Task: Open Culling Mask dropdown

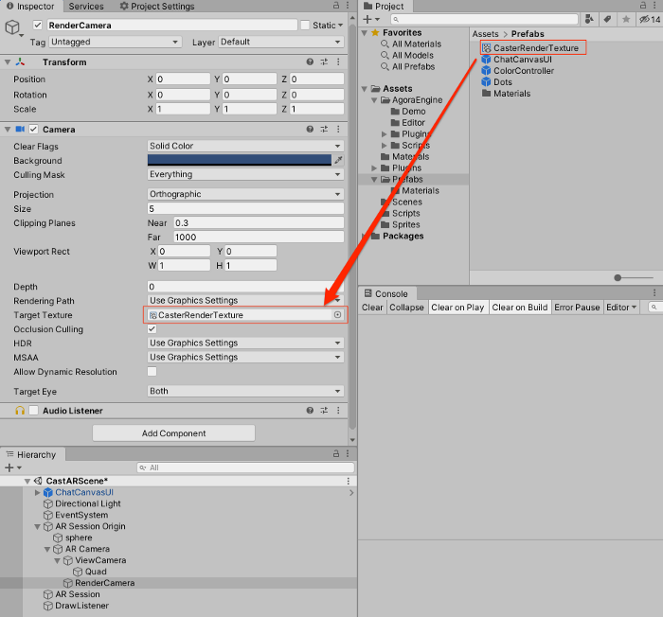Action: click(x=245, y=174)
